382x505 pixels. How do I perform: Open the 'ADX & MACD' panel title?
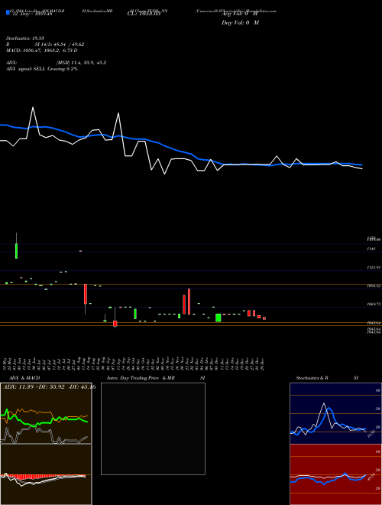[x=24, y=378]
